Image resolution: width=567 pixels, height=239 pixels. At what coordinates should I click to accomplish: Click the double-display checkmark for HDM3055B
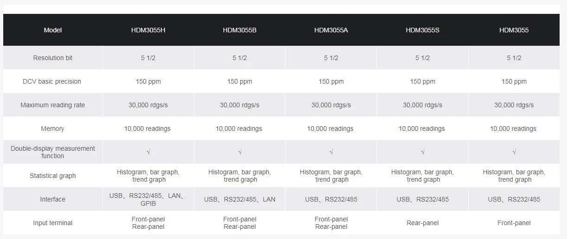tap(240, 152)
